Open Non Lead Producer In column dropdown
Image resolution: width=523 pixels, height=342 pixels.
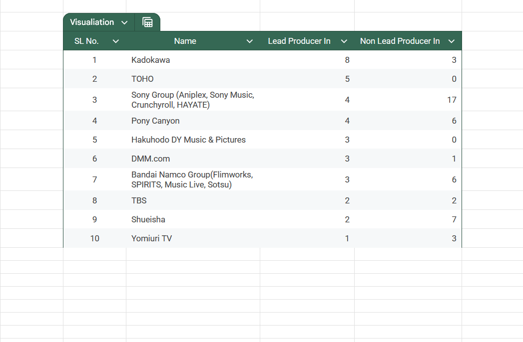coord(451,41)
